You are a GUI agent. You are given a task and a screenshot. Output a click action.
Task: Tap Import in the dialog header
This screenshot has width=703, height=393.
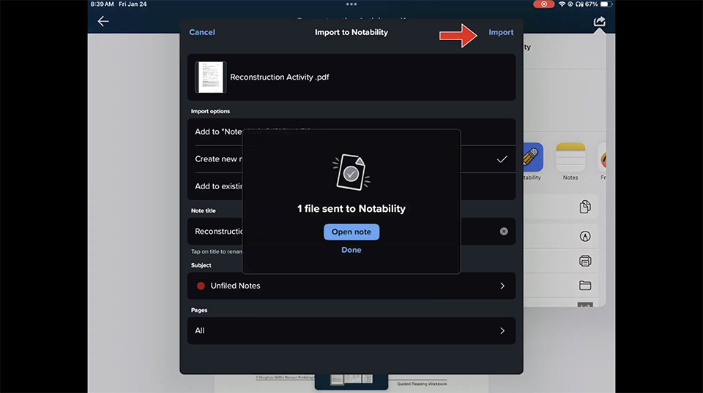(501, 32)
